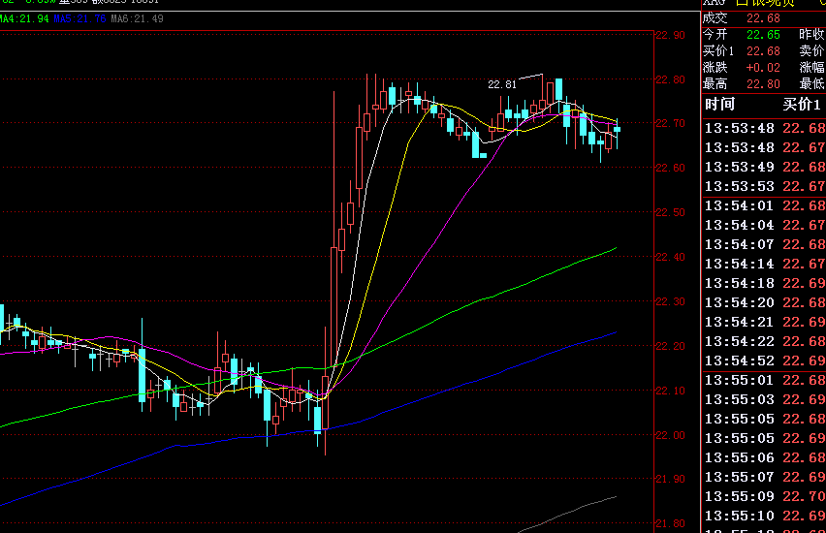Select the 13:53:48 row priced 22.67
Viewport: 826px width, 533px height.
click(x=764, y=148)
